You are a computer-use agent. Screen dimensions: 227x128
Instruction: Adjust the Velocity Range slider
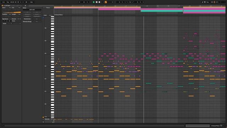pyautogui.click(x=37, y=21)
